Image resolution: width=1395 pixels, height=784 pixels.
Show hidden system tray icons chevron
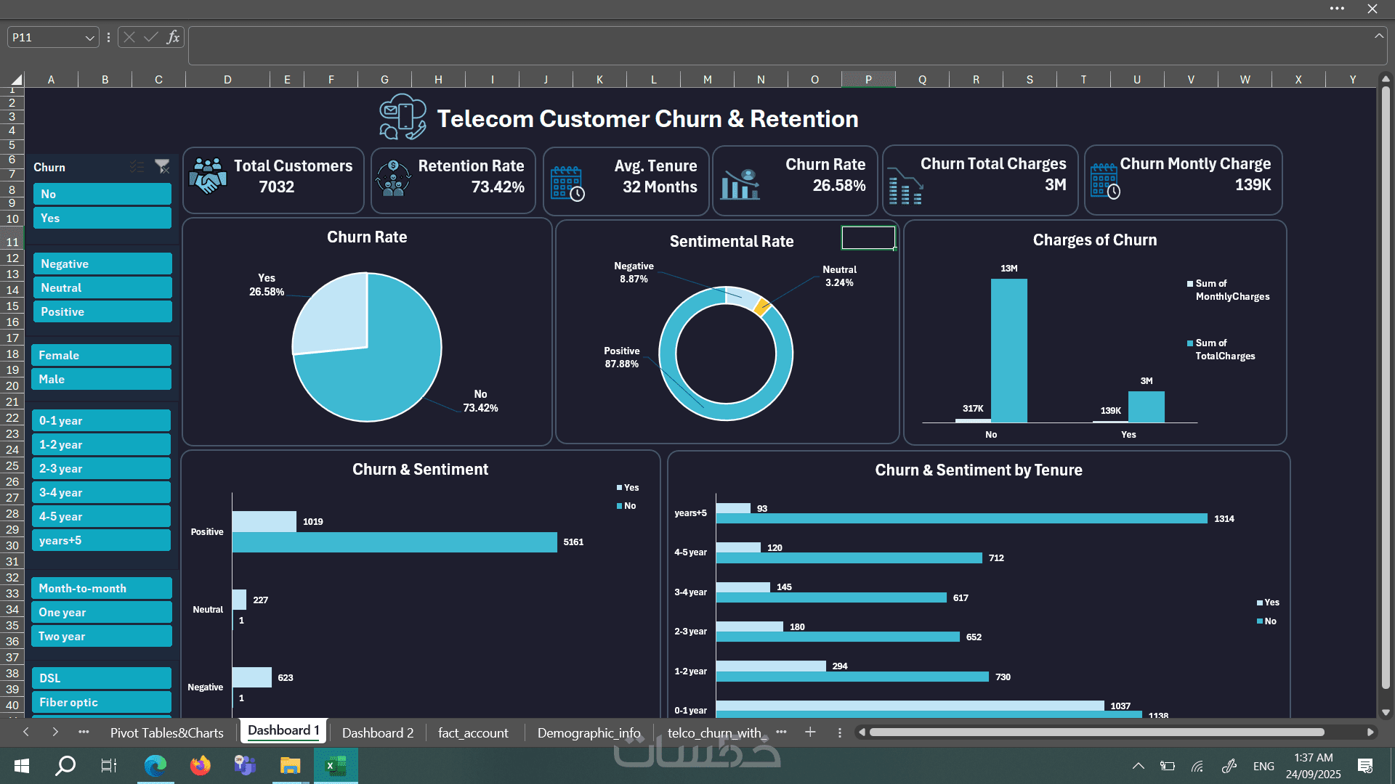click(1139, 766)
